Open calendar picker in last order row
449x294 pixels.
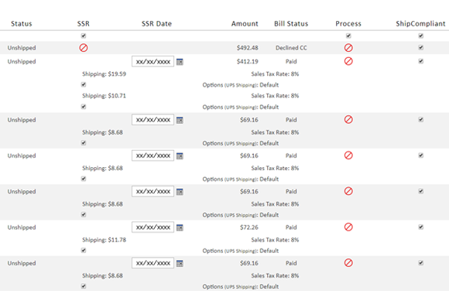coord(180,264)
